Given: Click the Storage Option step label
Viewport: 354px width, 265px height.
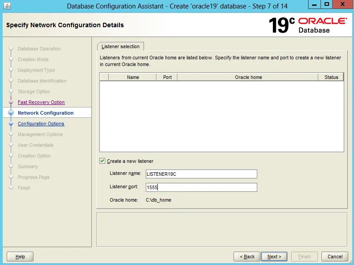Looking at the screenshot, I should click(33, 91).
